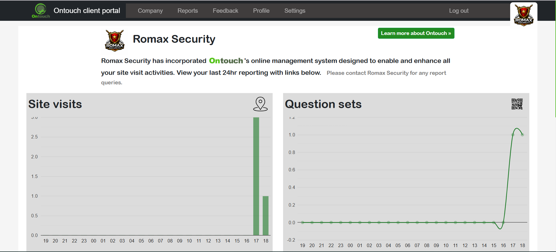Click the Question sets data point at hour 18
The width and height of the screenshot is (556, 252).
click(522, 135)
